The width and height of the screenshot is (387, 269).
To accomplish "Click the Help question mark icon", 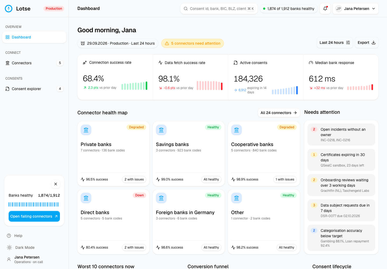I will pos(9,236).
